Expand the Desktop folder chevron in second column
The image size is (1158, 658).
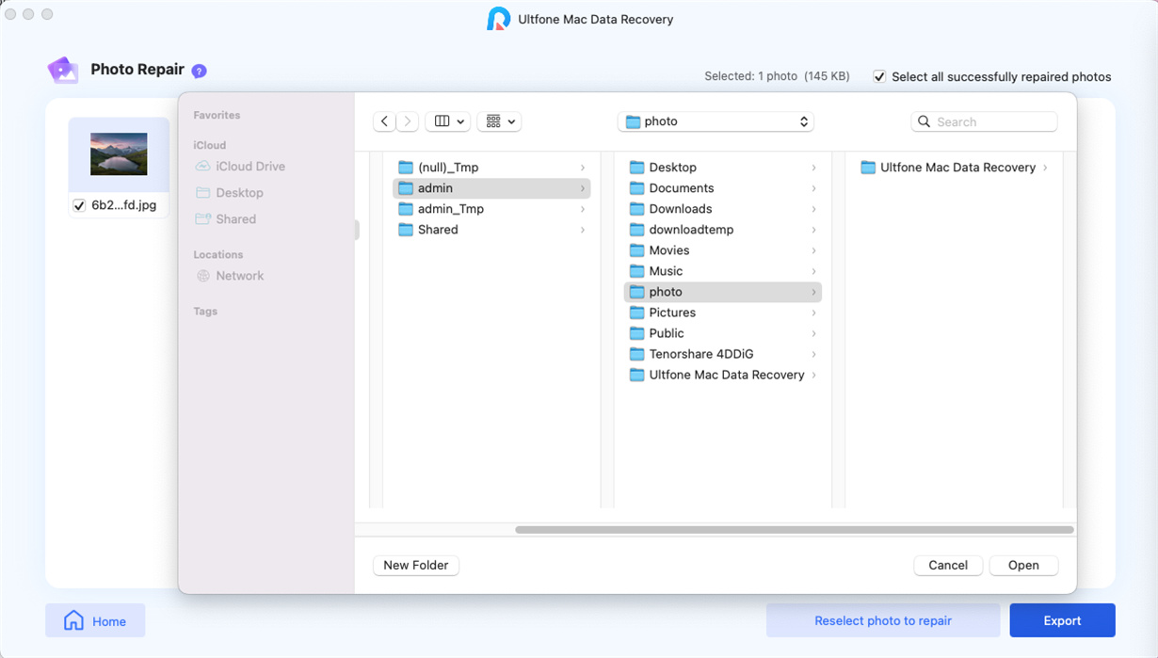[x=814, y=168]
